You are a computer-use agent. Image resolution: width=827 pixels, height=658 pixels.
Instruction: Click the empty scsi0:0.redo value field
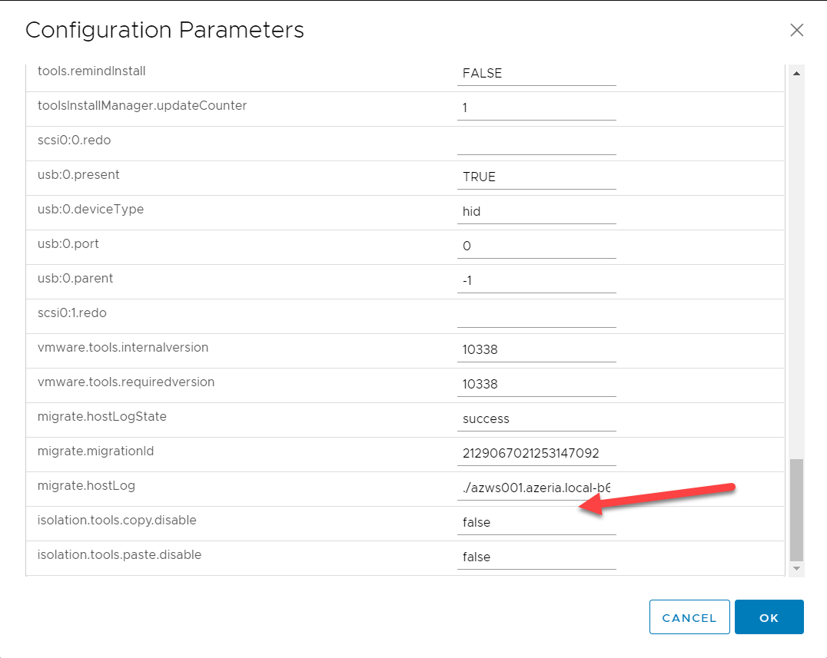536,142
